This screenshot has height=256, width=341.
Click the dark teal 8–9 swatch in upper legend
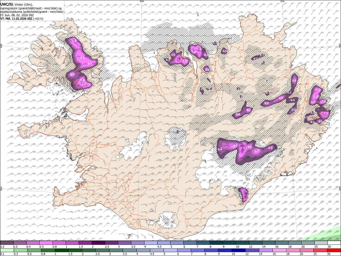(216, 243)
